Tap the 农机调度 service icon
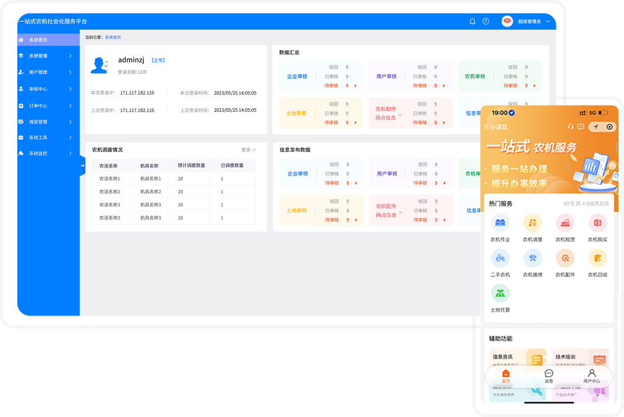This screenshot has width=624, height=417. [x=532, y=223]
